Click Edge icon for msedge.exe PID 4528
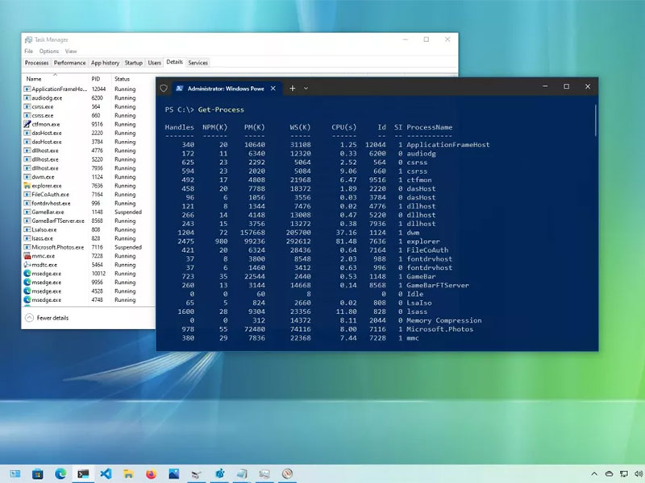The width and height of the screenshot is (645, 483). [27, 291]
